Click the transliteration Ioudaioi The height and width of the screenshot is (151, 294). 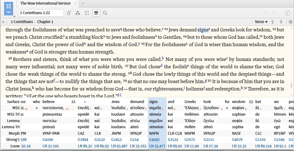click(118, 114)
